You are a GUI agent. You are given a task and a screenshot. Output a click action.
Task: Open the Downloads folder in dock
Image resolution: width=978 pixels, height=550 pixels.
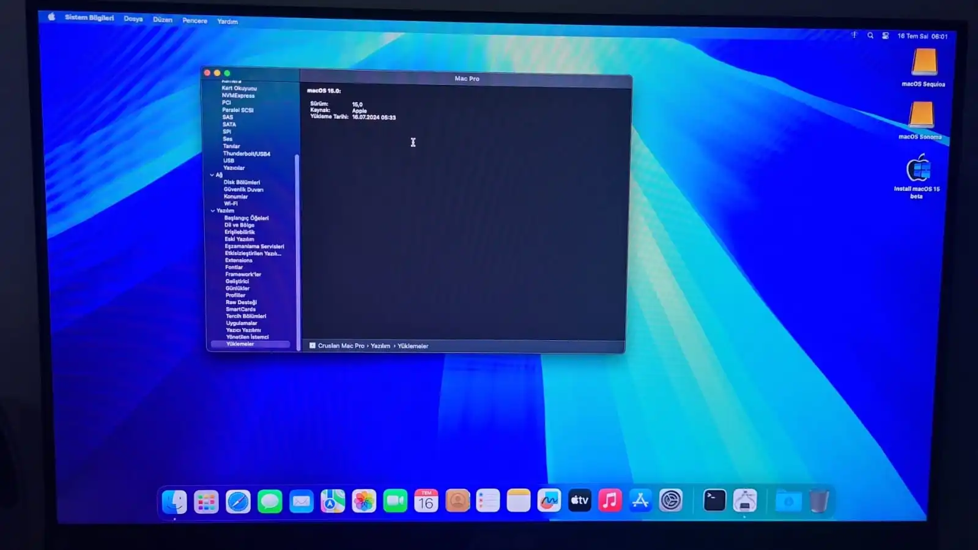coord(788,501)
